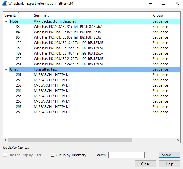This screenshot has height=169, width=183.
Task: Sort by the Severity column header
Action: point(18,15)
